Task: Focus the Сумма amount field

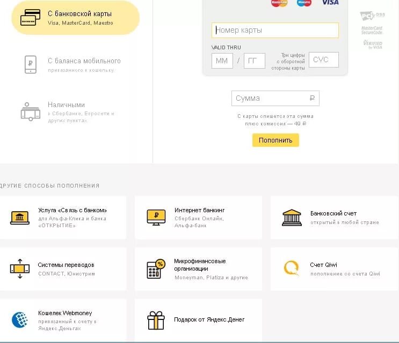Action: pos(275,98)
